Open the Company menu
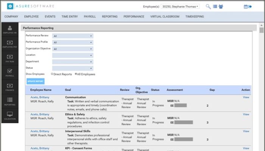 click(x=11, y=17)
